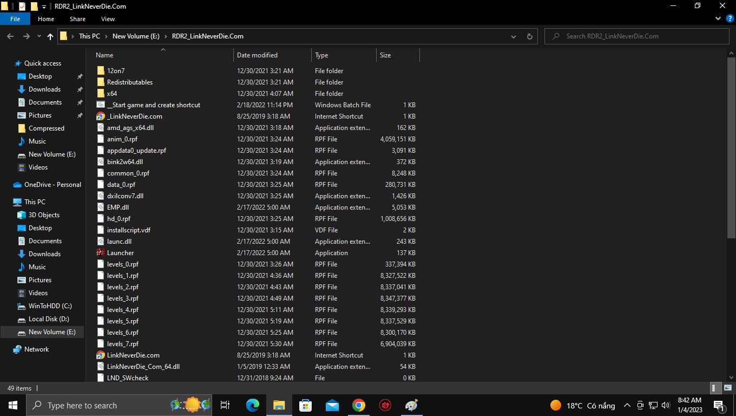
Task: Select the Launcher application icon
Action: [101, 253]
